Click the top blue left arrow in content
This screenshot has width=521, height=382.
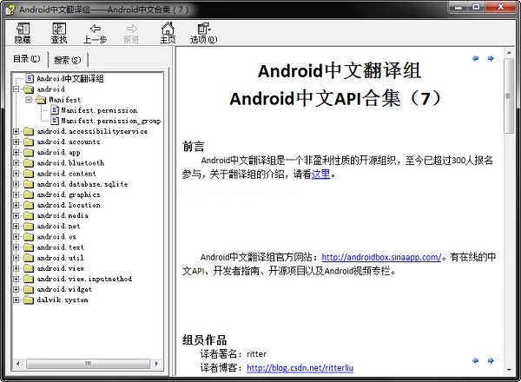(476, 58)
